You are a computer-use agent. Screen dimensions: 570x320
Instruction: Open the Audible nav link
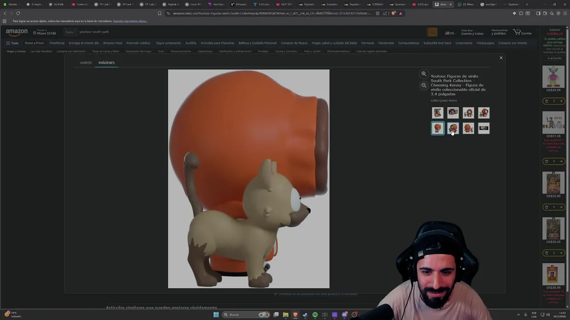191,43
